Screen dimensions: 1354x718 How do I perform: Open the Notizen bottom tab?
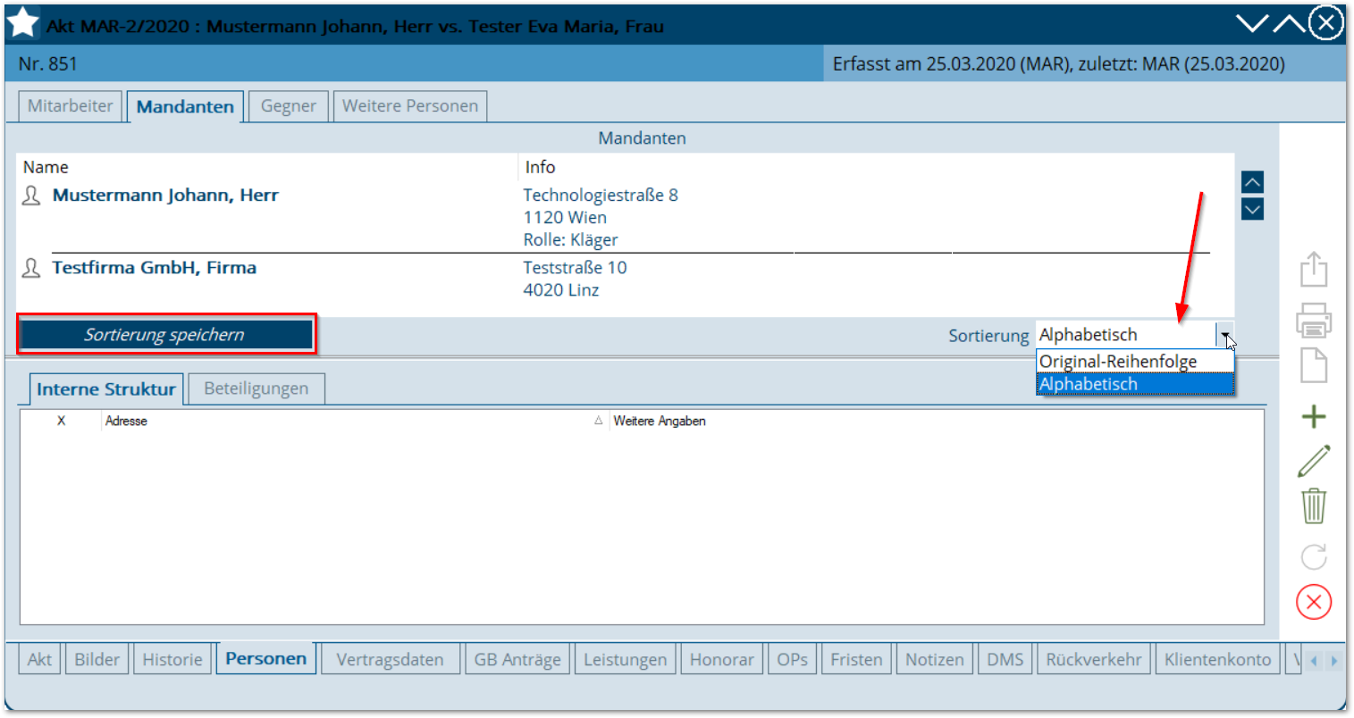(935, 659)
